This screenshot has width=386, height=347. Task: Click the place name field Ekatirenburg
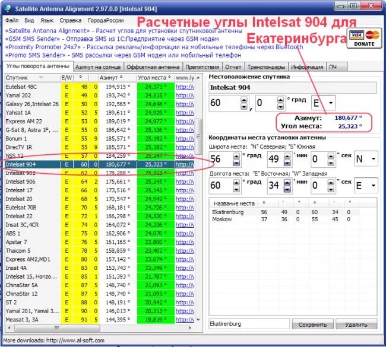pyautogui.click(x=249, y=324)
